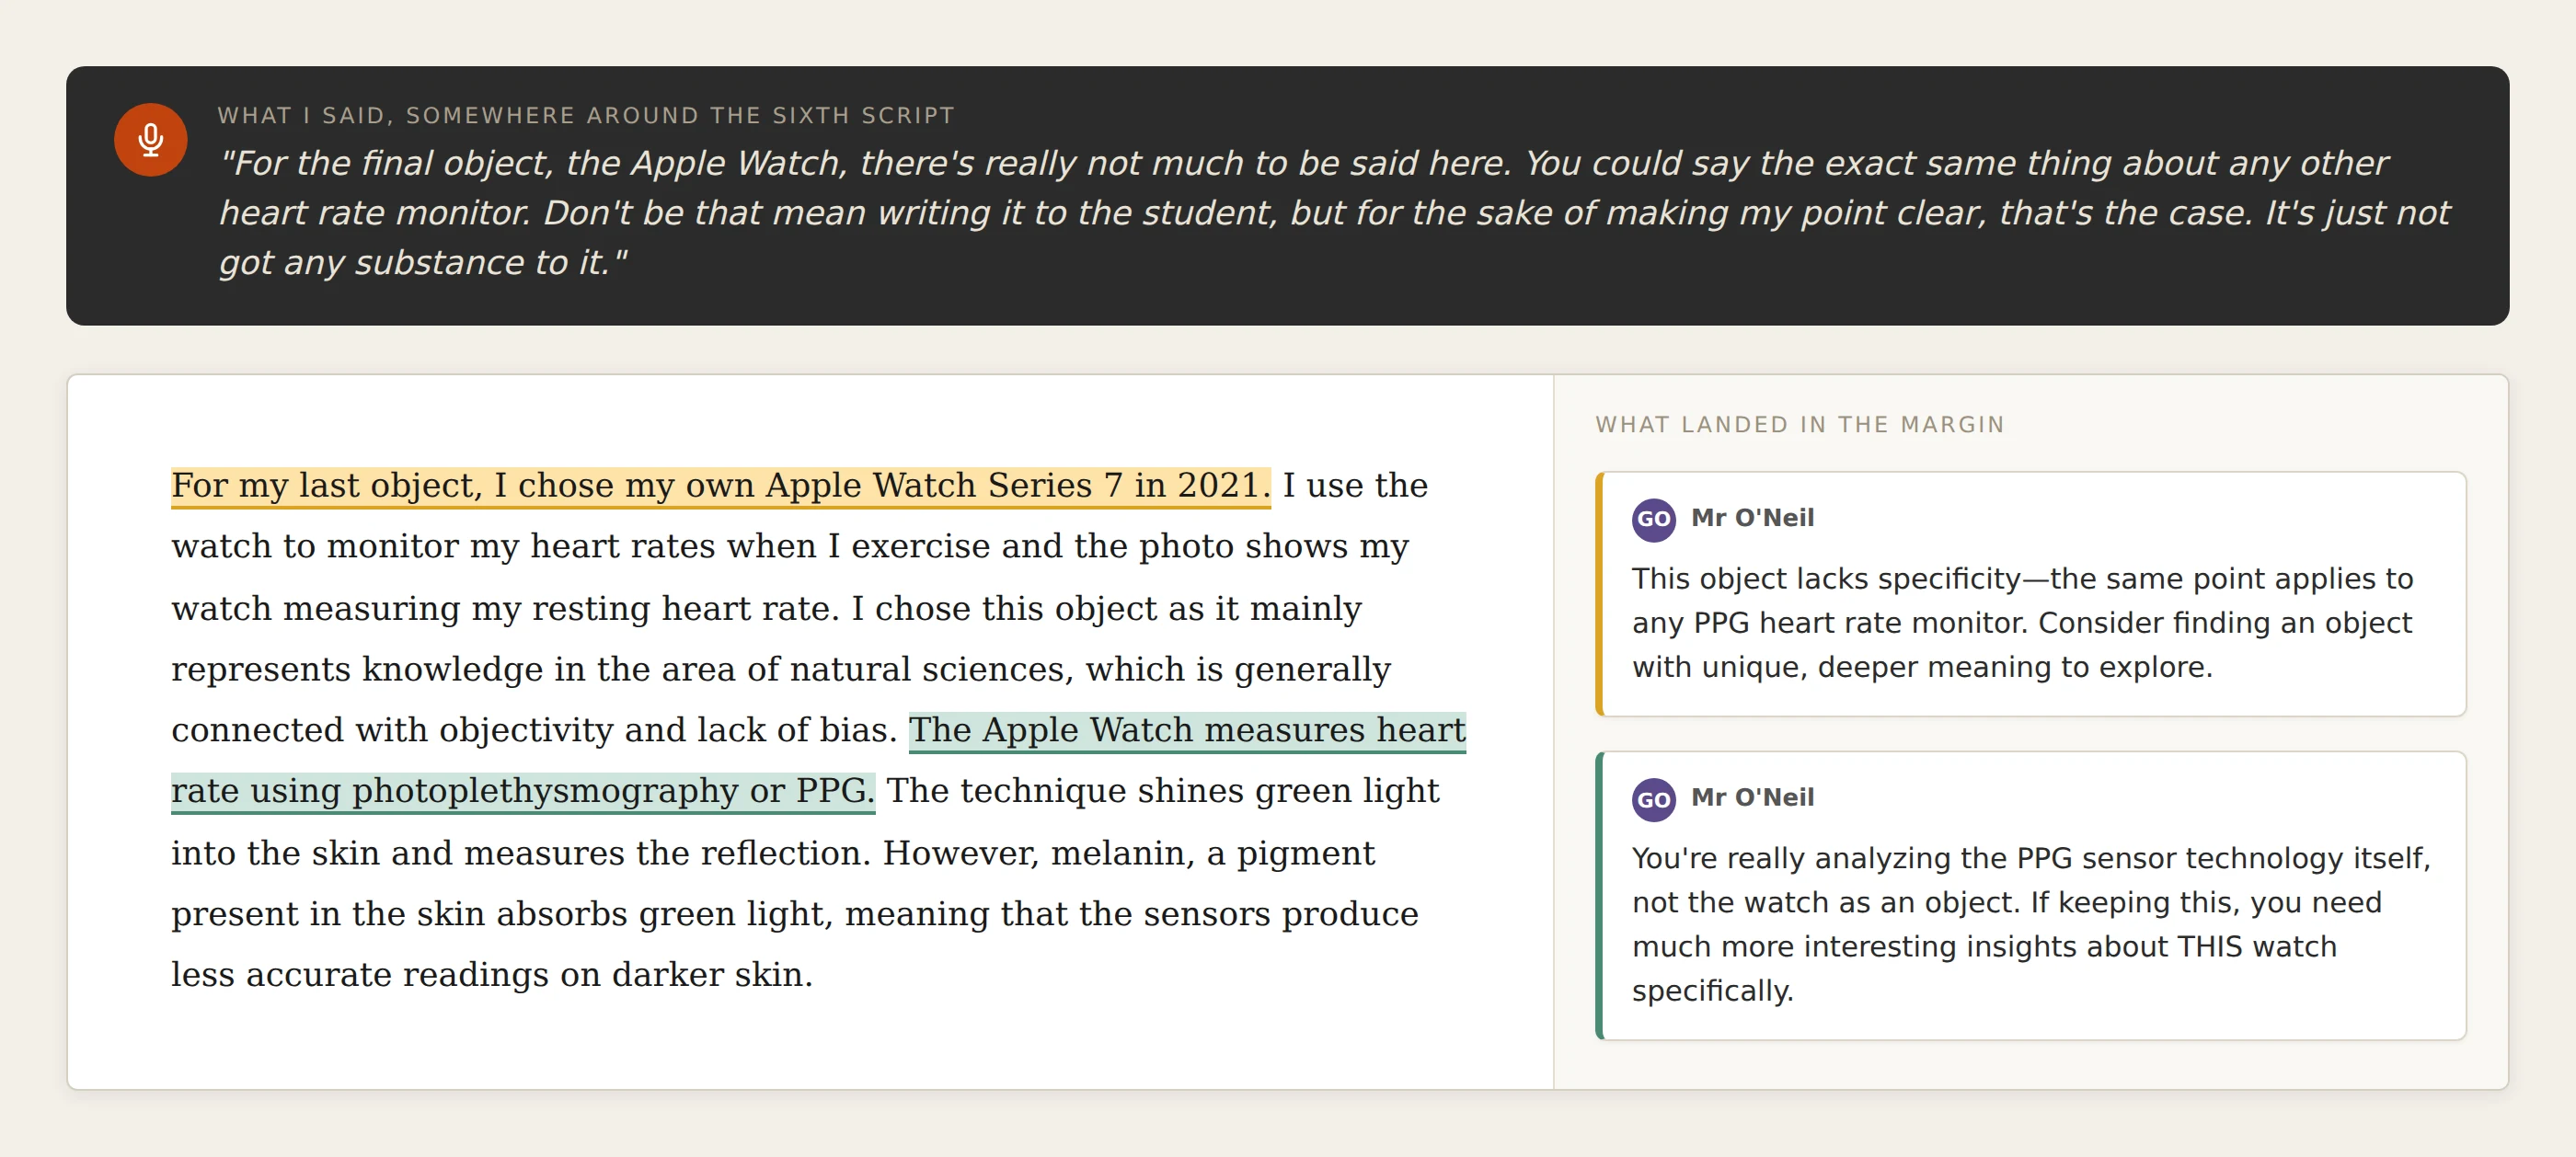The width and height of the screenshot is (2576, 1157).
Task: Click the text "connected with objectivity and lack of bias."
Action: pyautogui.click(x=534, y=730)
